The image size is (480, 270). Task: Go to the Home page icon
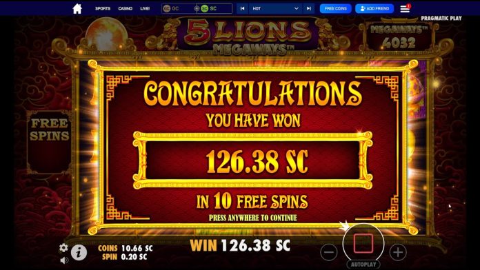[77, 8]
